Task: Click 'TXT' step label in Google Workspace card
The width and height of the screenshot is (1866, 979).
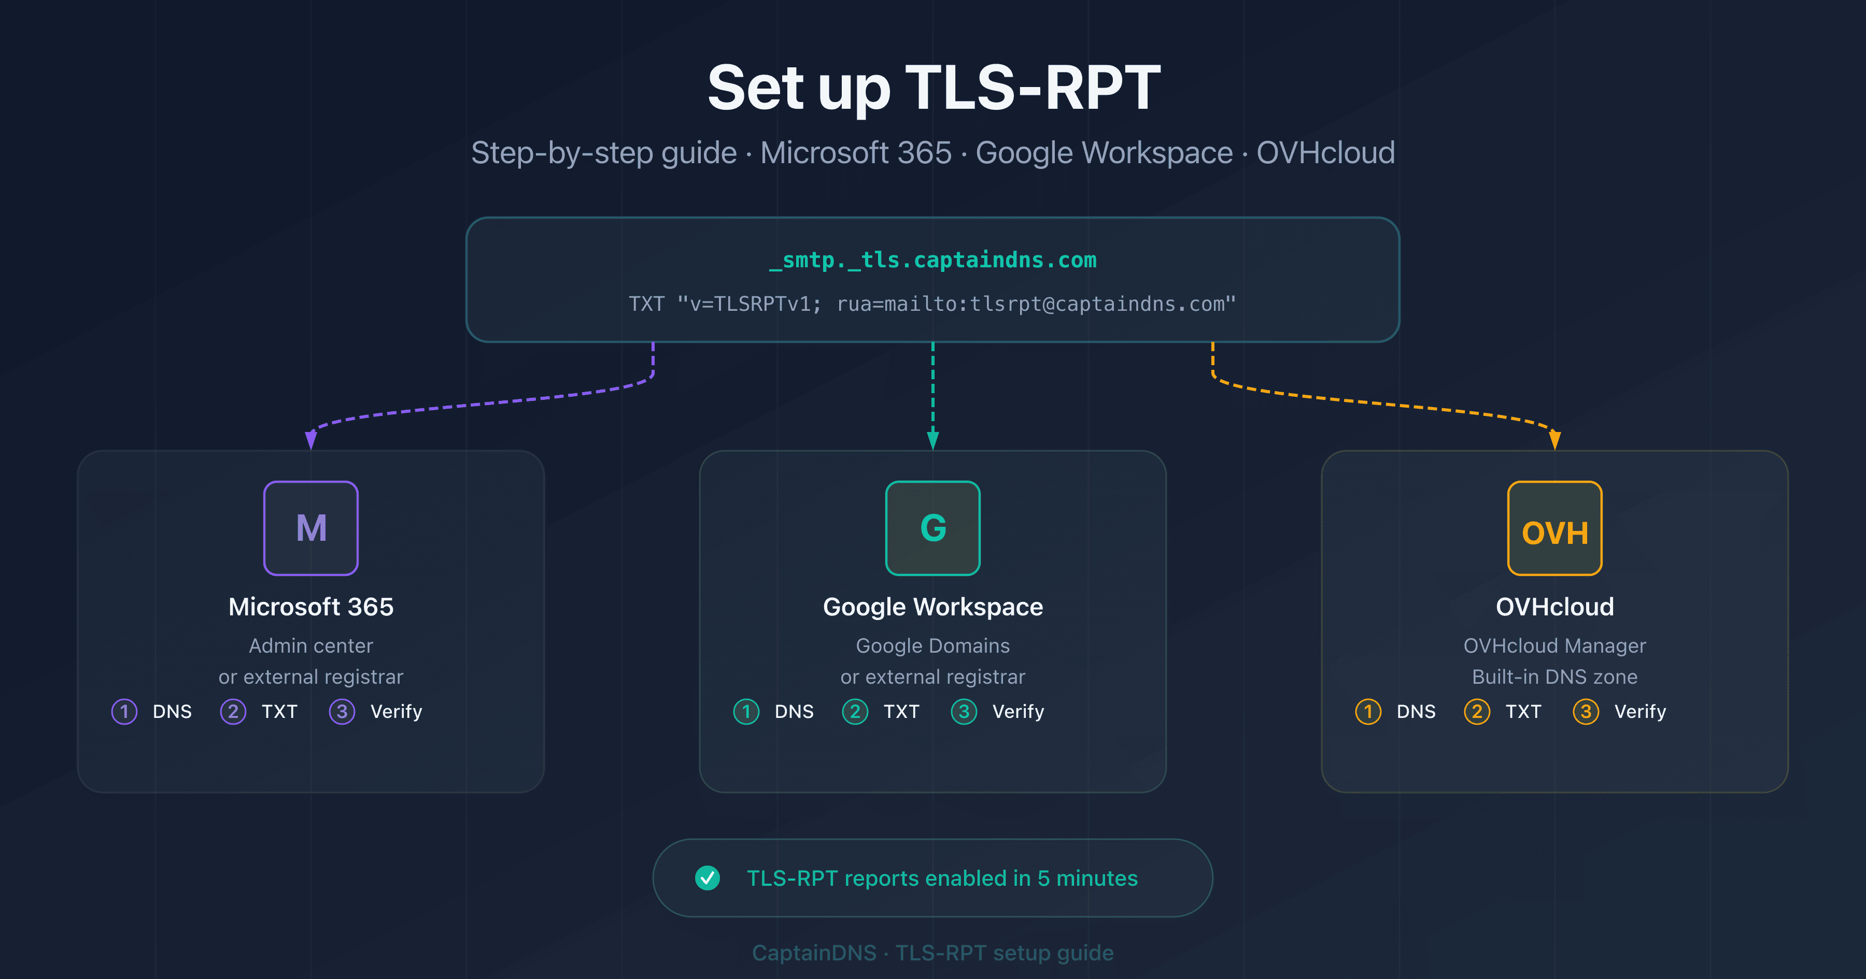Action: point(901,711)
